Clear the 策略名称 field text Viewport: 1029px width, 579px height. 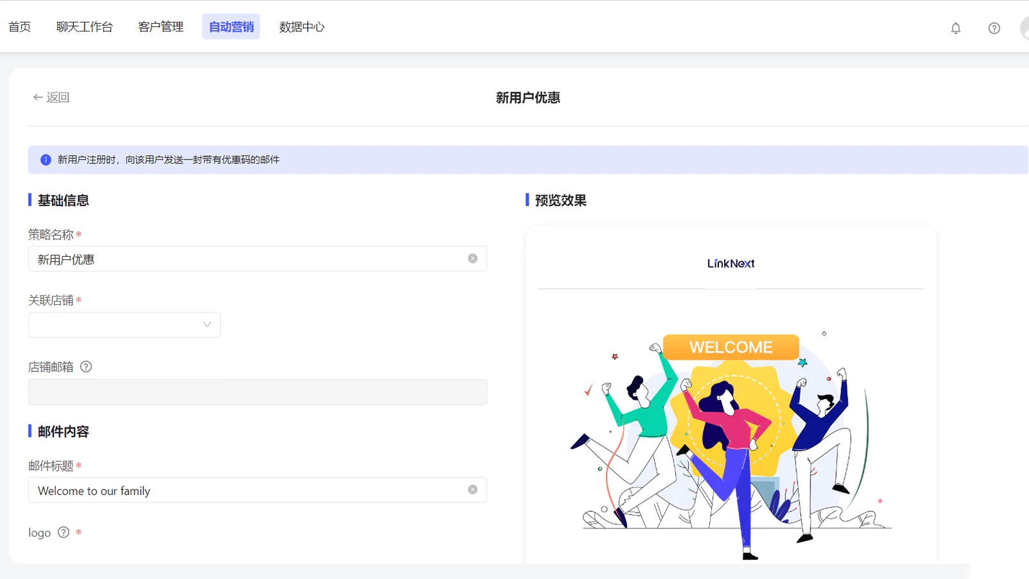point(473,259)
